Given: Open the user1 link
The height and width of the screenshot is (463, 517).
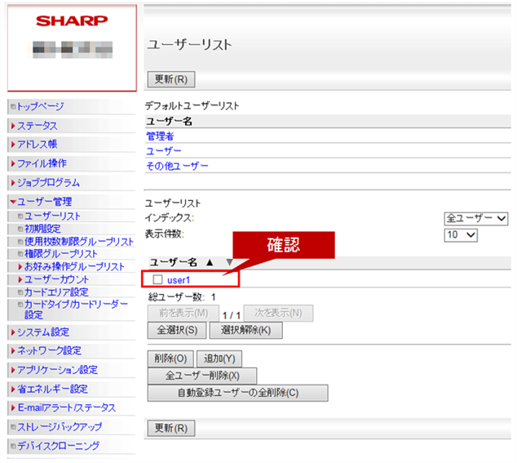Looking at the screenshot, I should [x=179, y=280].
